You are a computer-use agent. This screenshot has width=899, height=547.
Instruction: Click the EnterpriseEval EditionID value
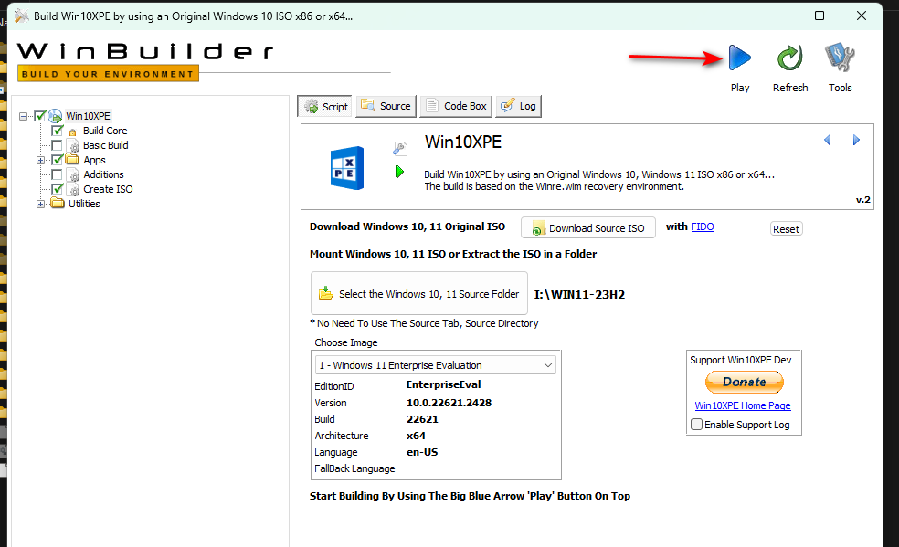pyautogui.click(x=444, y=384)
